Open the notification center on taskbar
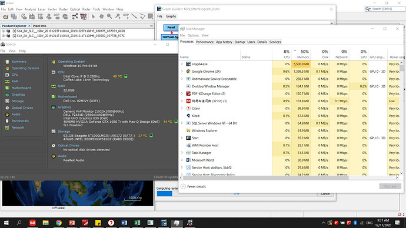The width and height of the screenshot is (406, 228). pyautogui.click(x=397, y=223)
